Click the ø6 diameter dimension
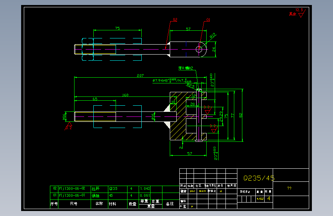 point(153,116)
